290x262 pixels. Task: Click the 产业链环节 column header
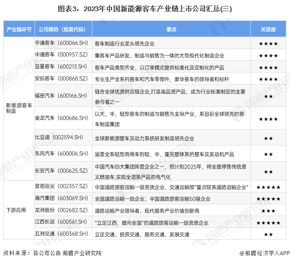coord(19,29)
